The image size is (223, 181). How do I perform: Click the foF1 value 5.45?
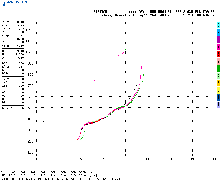20,26
